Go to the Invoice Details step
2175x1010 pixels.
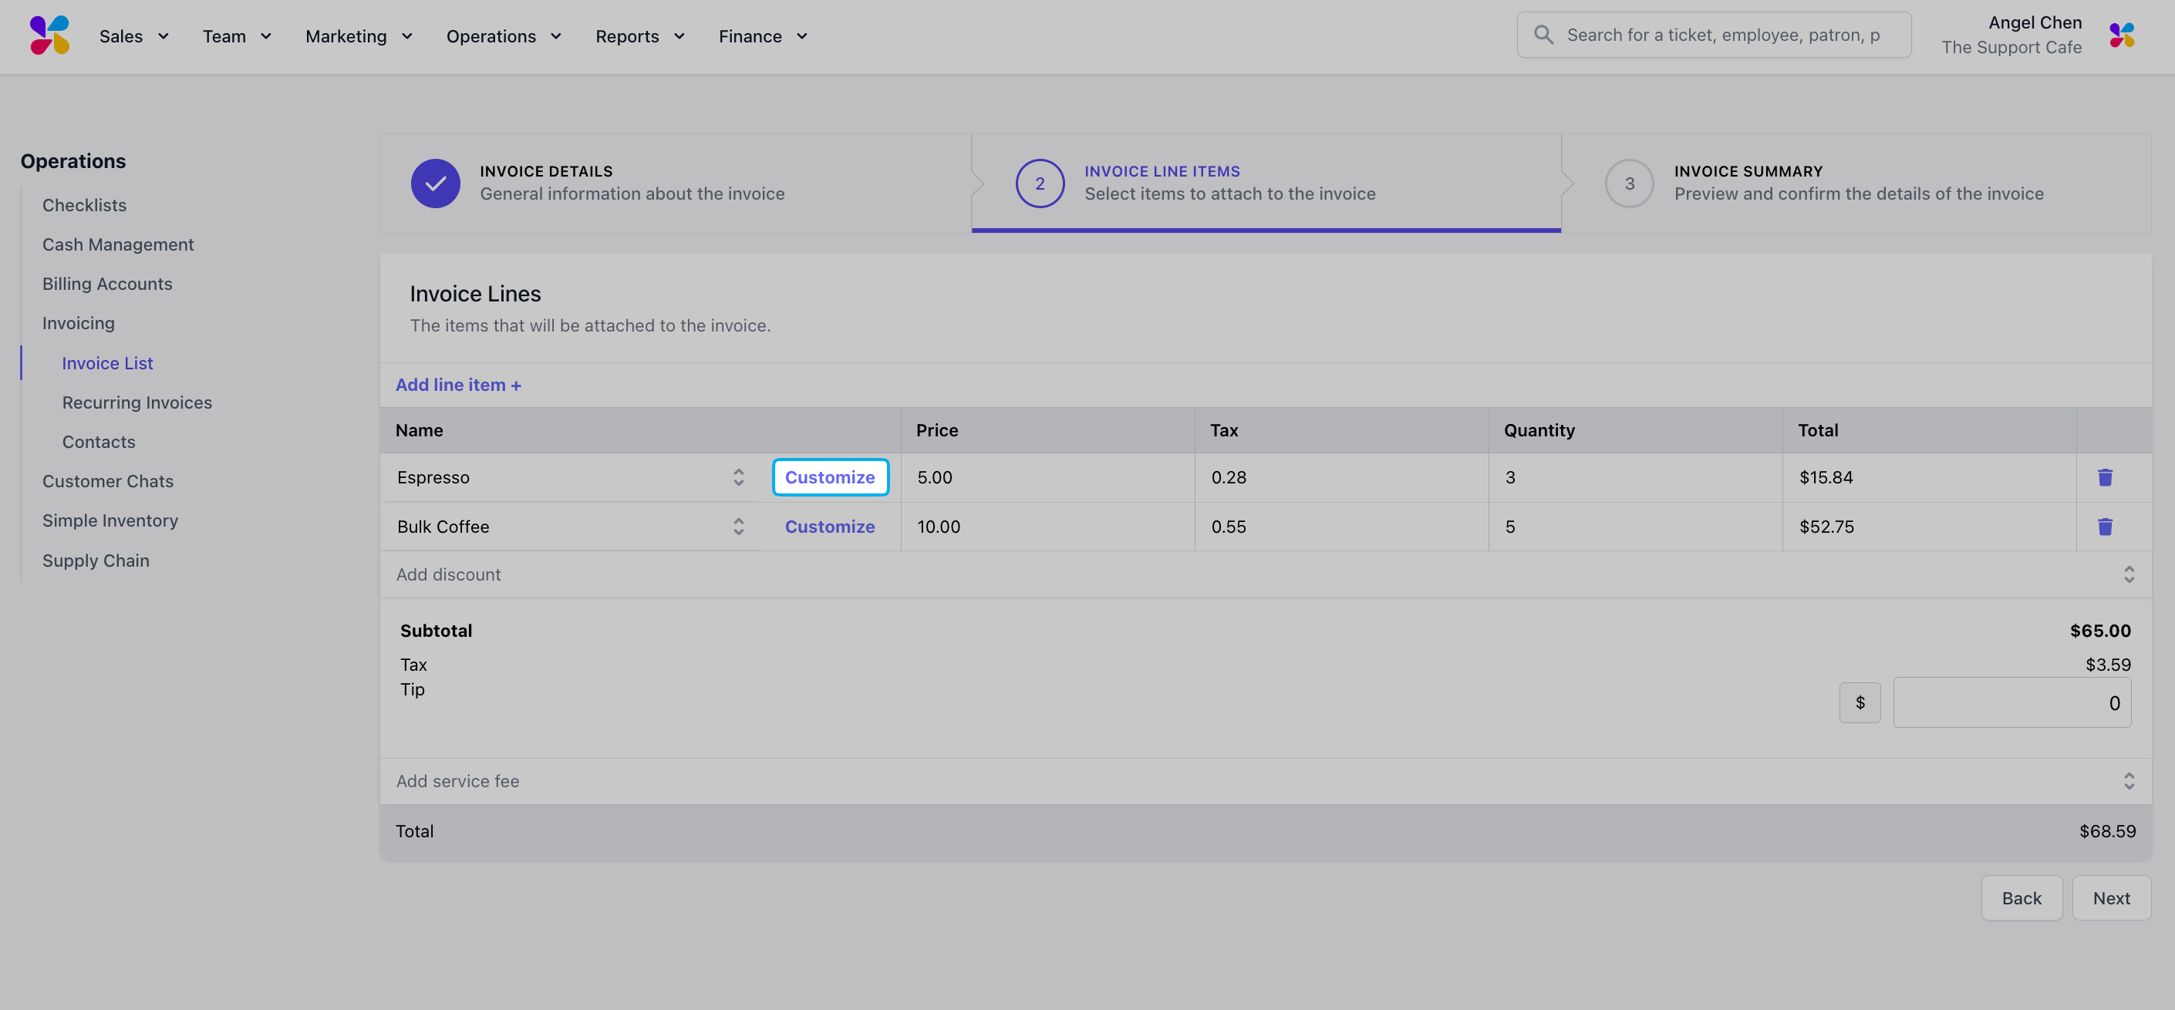pyautogui.click(x=675, y=183)
